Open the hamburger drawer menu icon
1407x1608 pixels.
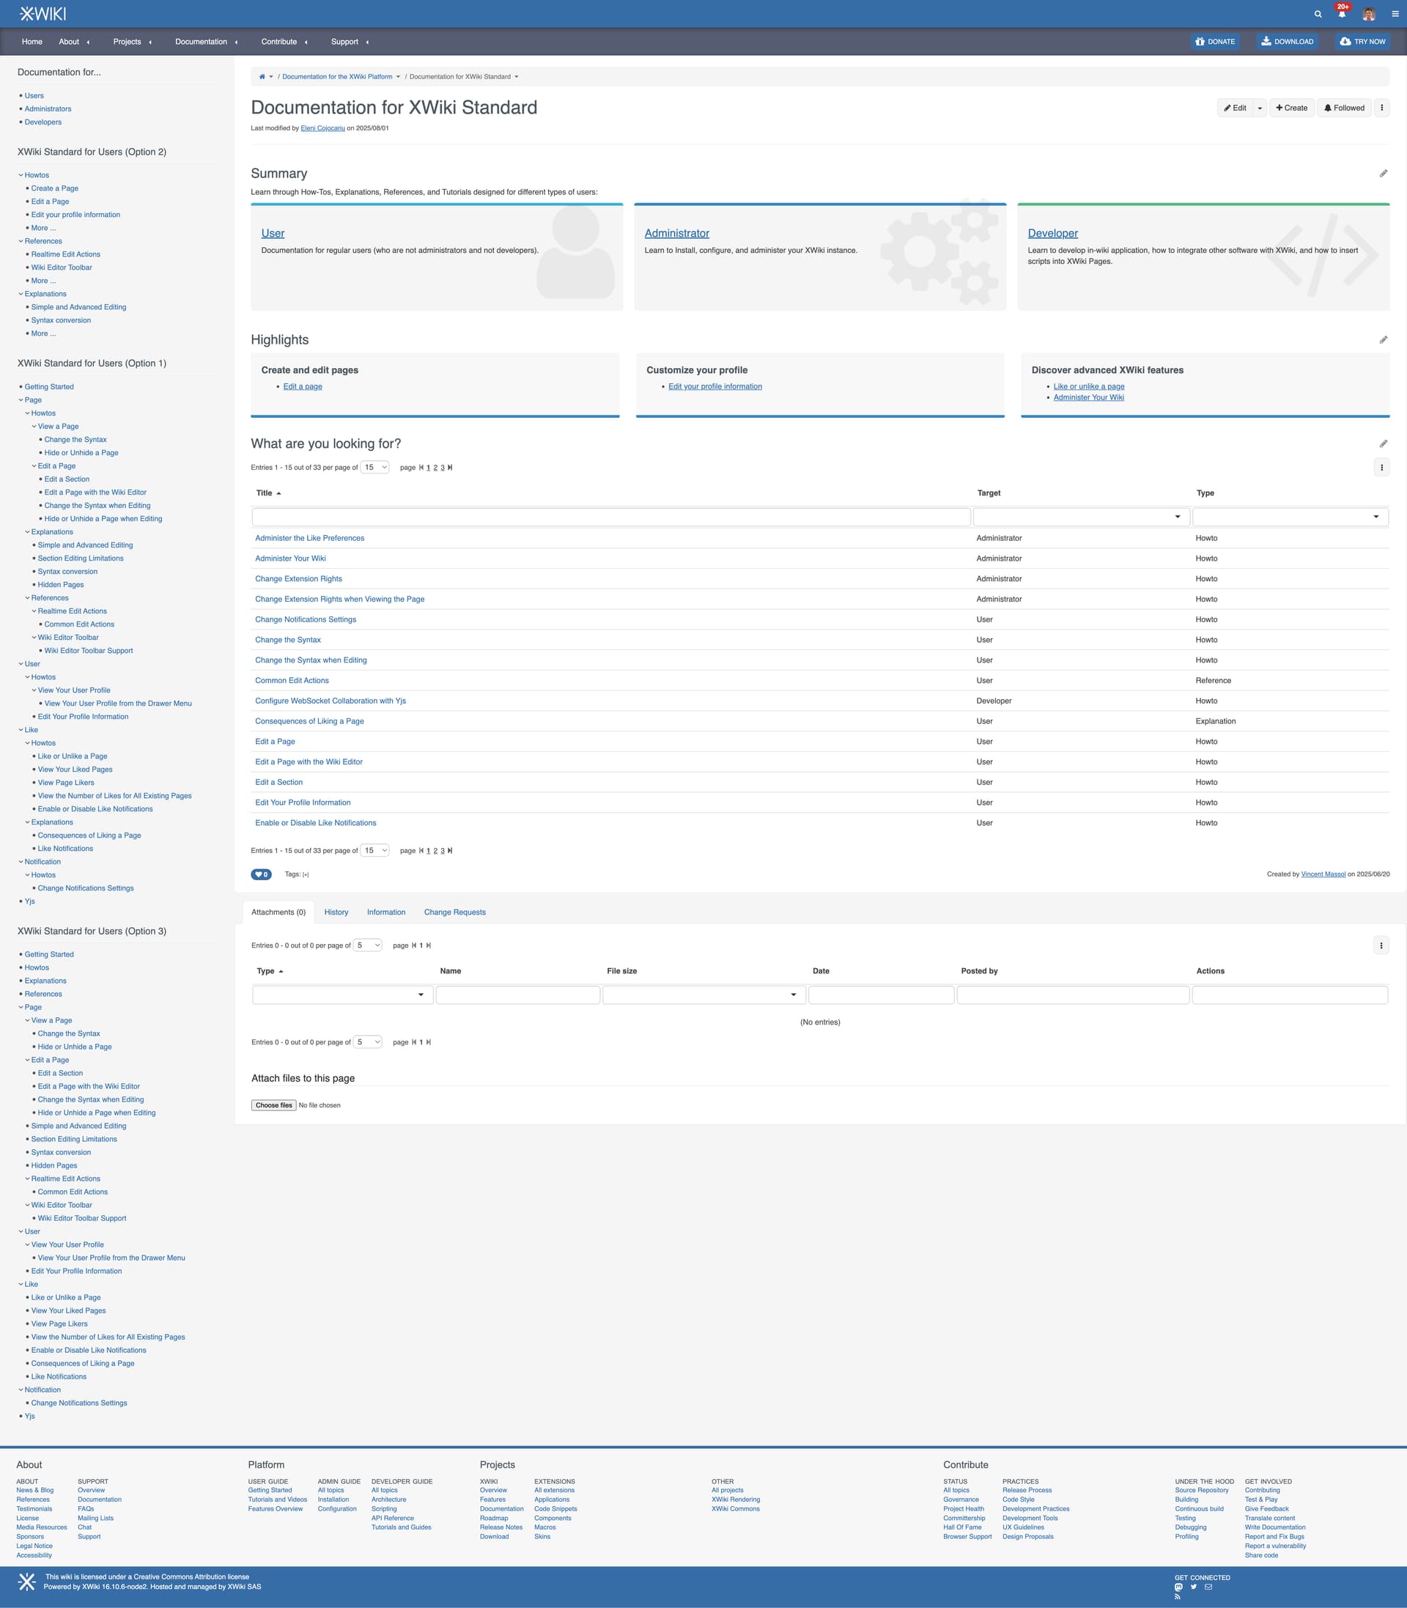click(x=1395, y=14)
